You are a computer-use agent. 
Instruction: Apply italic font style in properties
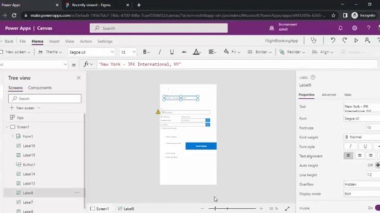click(x=350, y=146)
